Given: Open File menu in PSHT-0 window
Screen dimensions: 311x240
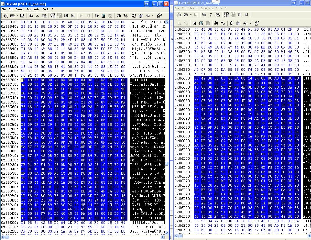Looking at the screenshot, I should tap(4, 9).
